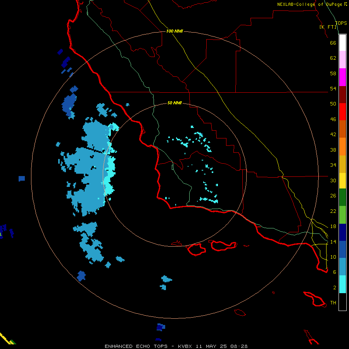Select the navy blue legend color band
Viewport: 349px width, 349px height.
click(x=342, y=232)
